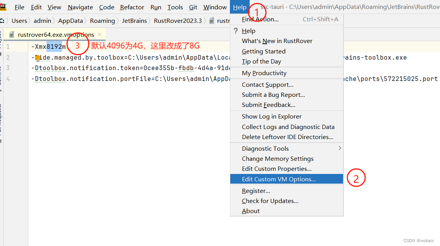Screen dimensions: 440x246
Task: Click JetBrains in breadcrumb path
Action: tap(135, 21)
